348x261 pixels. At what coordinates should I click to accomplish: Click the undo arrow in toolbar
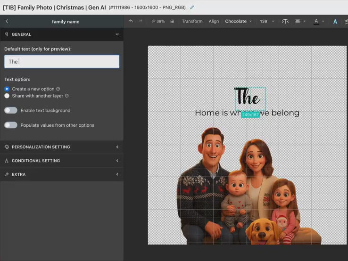(x=131, y=21)
